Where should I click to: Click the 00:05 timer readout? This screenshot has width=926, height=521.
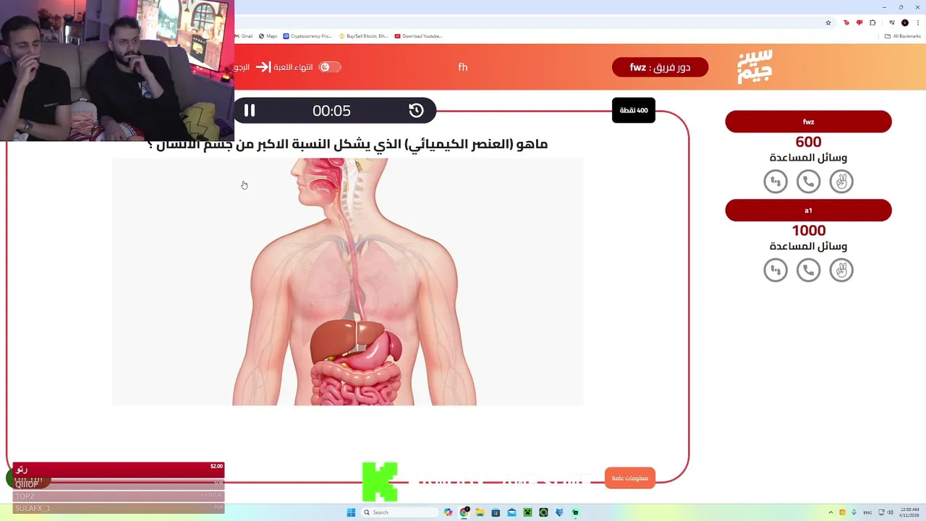(331, 111)
